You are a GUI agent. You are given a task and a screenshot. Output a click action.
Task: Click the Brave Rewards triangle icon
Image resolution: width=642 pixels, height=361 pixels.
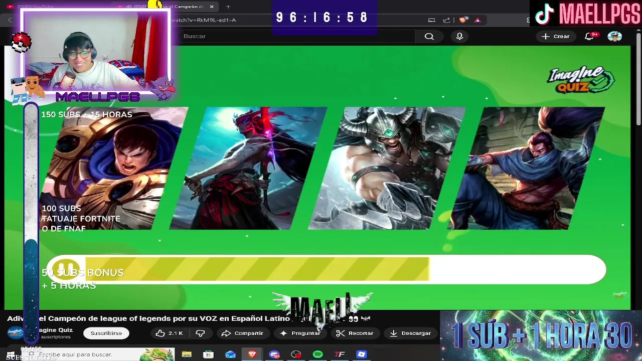477,20
